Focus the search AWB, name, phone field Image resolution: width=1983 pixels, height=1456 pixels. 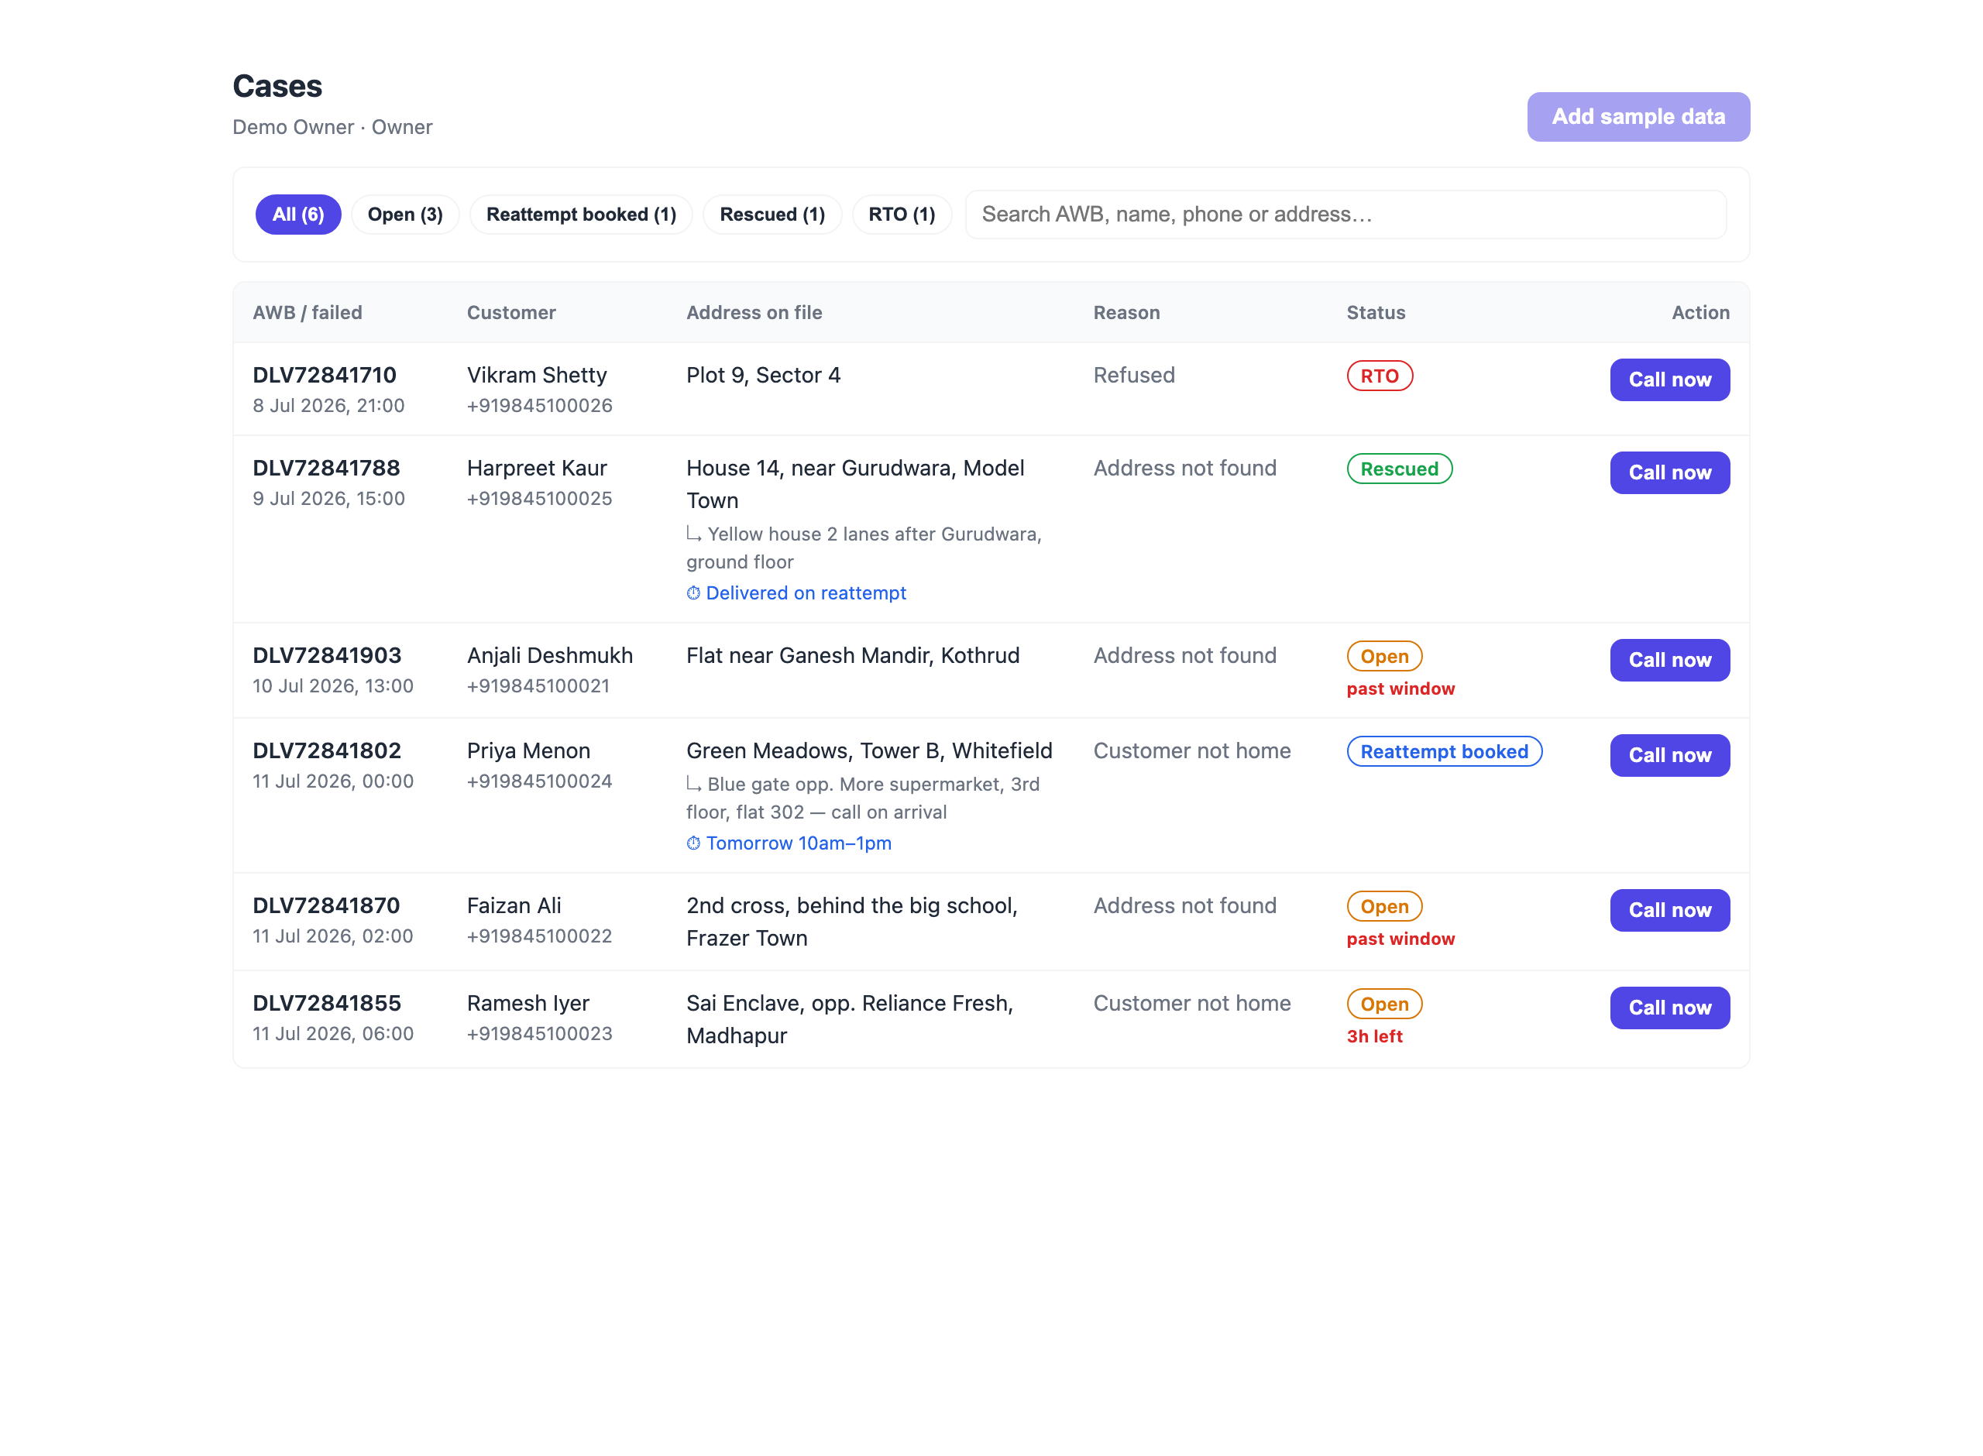coord(1345,215)
